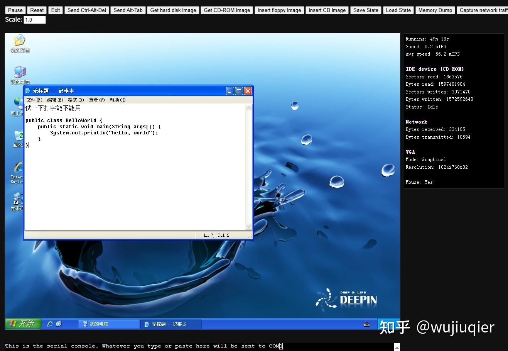Open the 宽带连接 broadband connection icon

coord(17,201)
